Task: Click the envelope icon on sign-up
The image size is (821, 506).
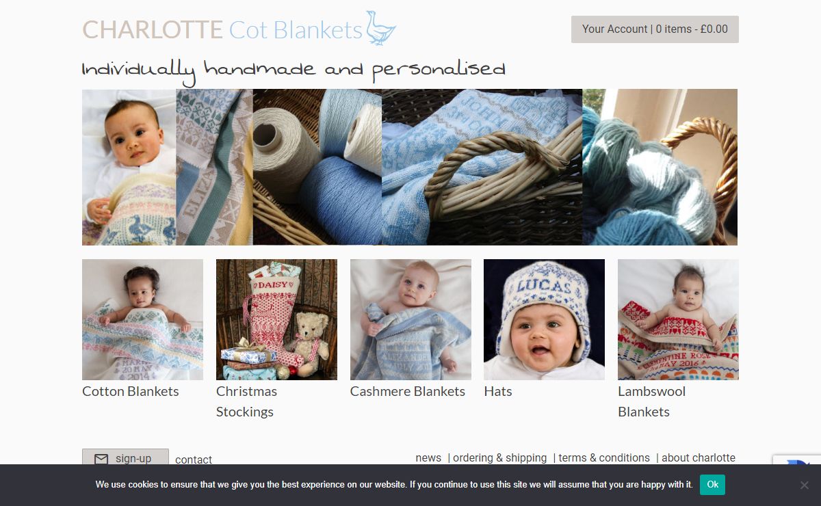Action: pos(101,459)
